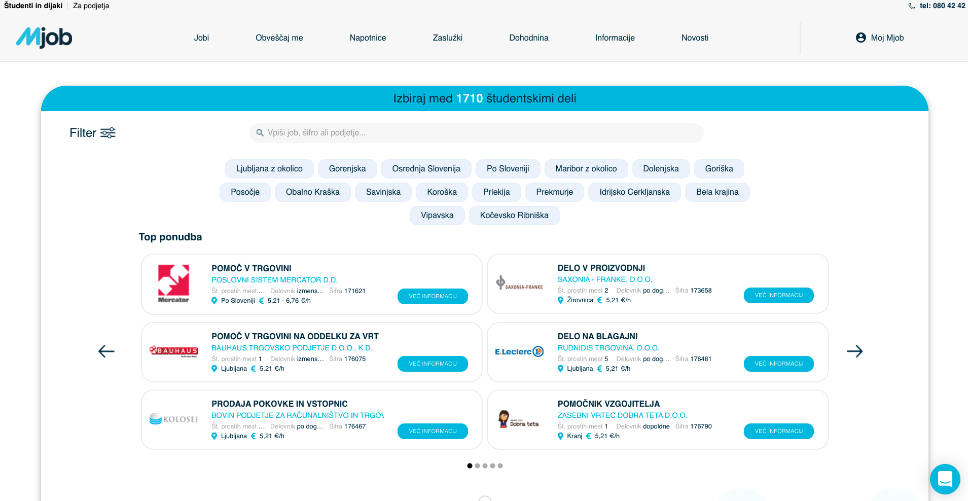Focus the job search input field

477,133
